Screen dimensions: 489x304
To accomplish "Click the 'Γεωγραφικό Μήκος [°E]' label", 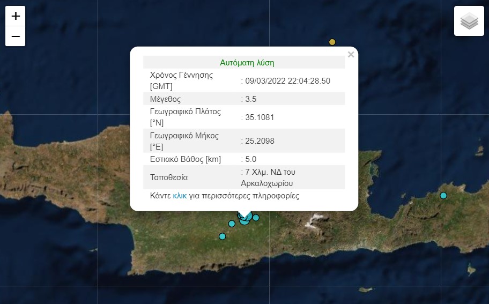I will [x=184, y=141].
